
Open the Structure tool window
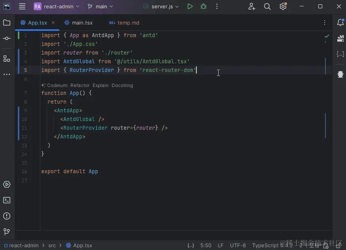point(7,59)
